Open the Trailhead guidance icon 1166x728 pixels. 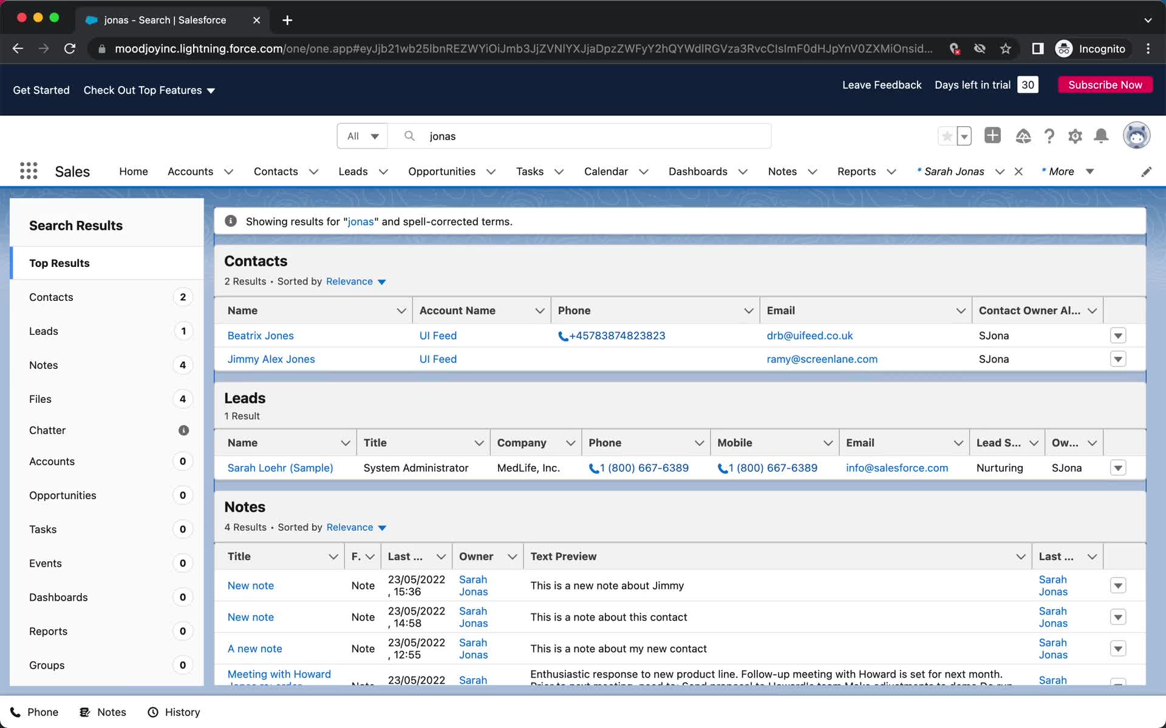click(x=1023, y=136)
